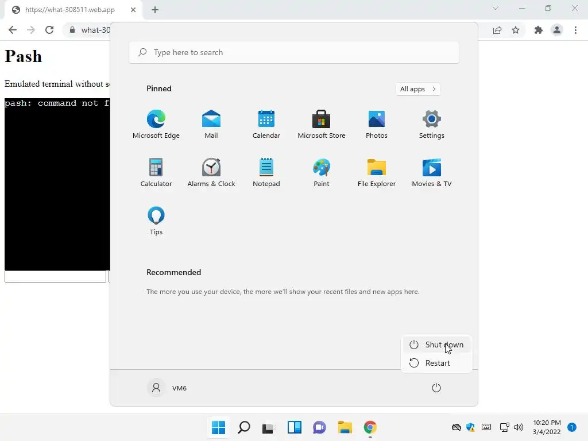Viewport: 588px width, 441px height.
Task: Launch Movies & TV
Action: pos(432,172)
